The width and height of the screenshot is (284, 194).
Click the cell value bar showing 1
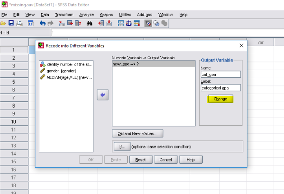[167, 33]
